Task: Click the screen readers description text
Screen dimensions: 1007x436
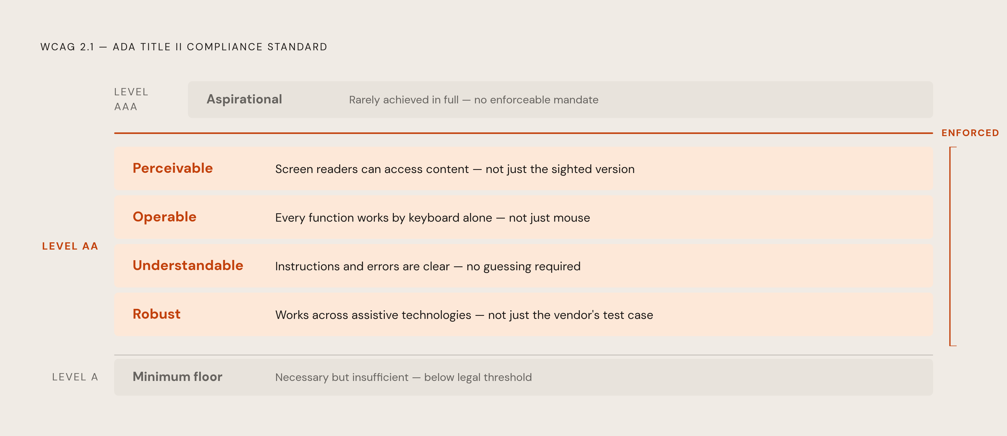Action: [x=455, y=169]
